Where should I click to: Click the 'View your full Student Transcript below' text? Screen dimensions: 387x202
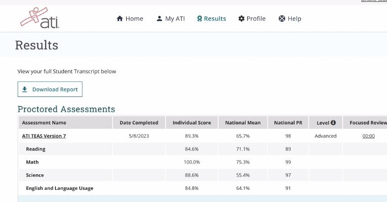(67, 71)
